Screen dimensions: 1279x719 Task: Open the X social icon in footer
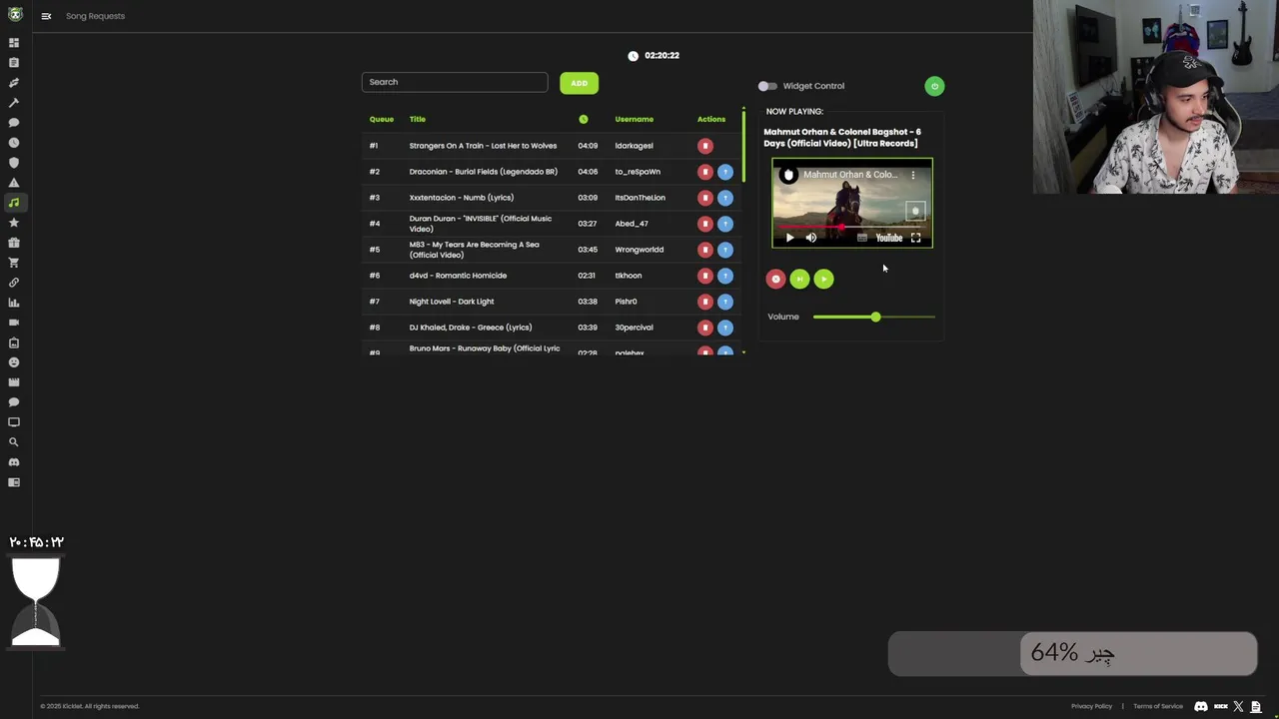pos(1239,706)
